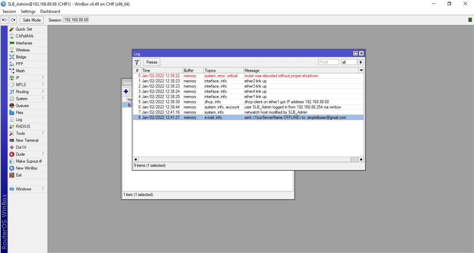Sort log by the Message column header
This screenshot has width=474, height=253.
(x=301, y=70)
